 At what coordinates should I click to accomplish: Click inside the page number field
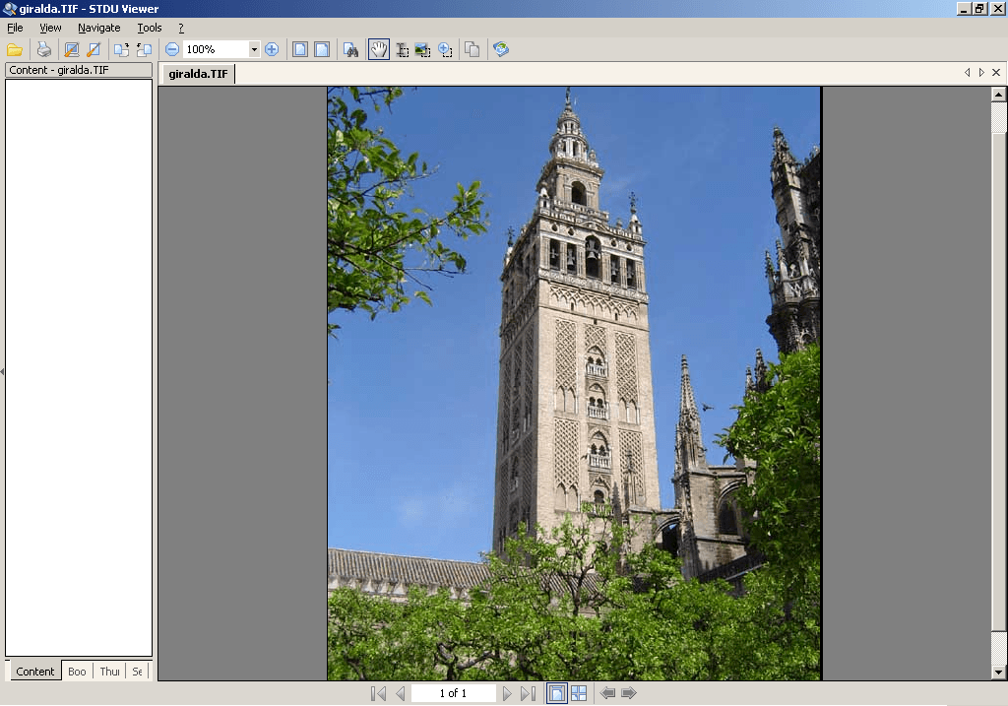[x=453, y=692]
